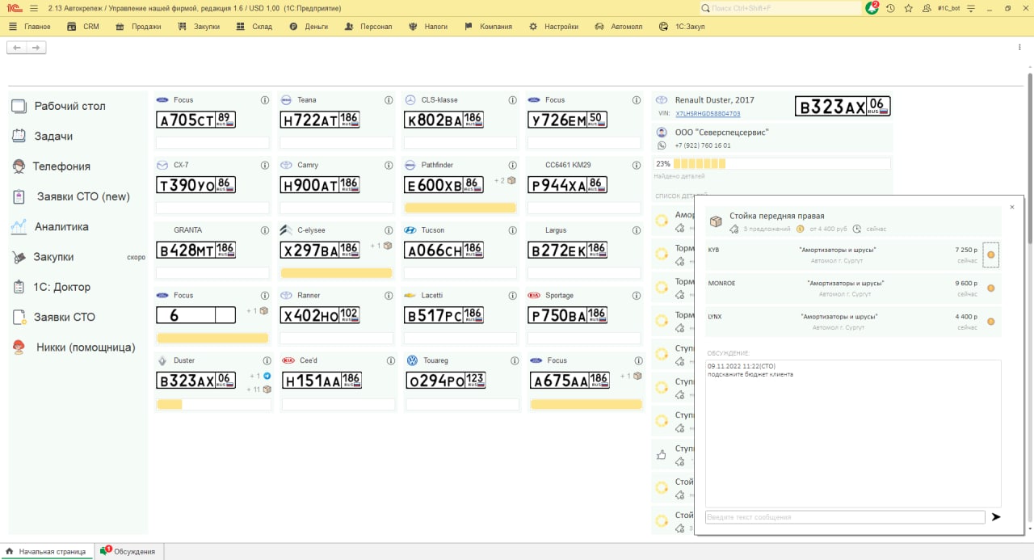The image size is (1034, 560).
Task: Open the notifications bell with badge 2
Action: [872, 8]
